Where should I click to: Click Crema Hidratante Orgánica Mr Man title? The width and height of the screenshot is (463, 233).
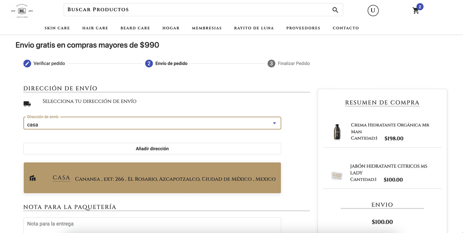point(390,128)
